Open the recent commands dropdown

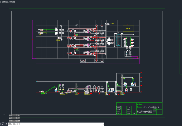click(10, 124)
